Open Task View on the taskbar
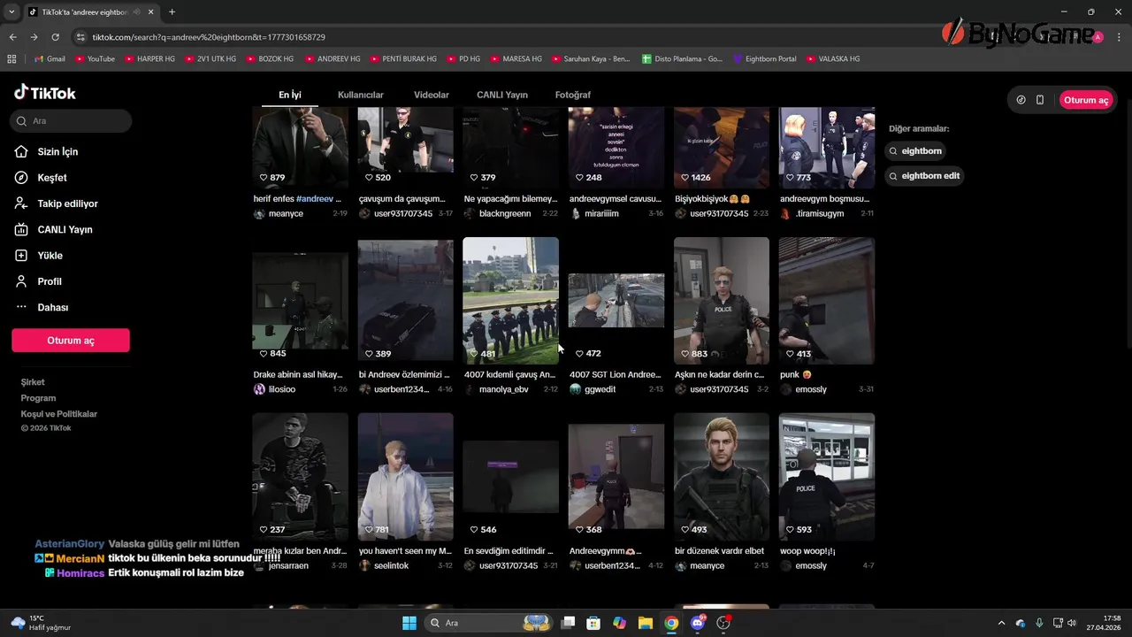The height and width of the screenshot is (637, 1132). (568, 623)
